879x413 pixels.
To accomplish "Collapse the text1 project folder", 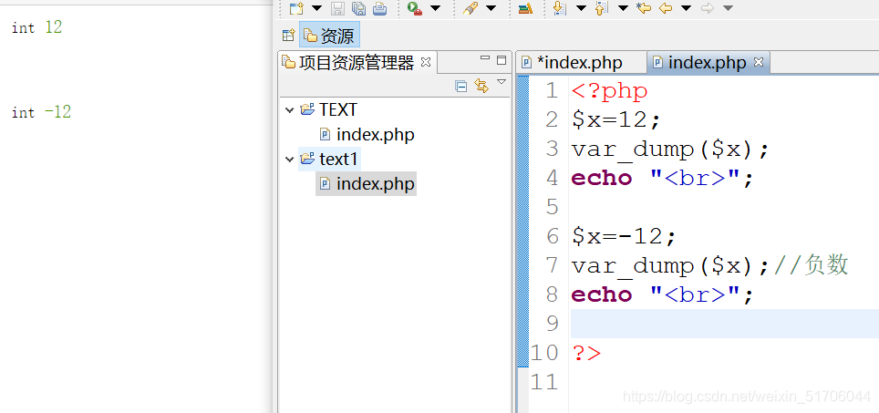I will point(290,160).
